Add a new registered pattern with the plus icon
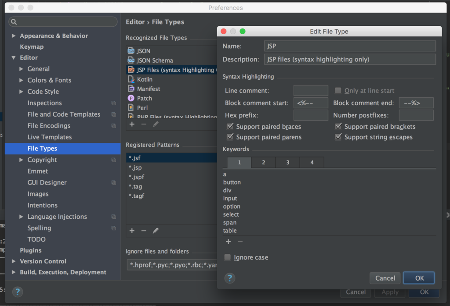The image size is (450, 306). point(132,231)
